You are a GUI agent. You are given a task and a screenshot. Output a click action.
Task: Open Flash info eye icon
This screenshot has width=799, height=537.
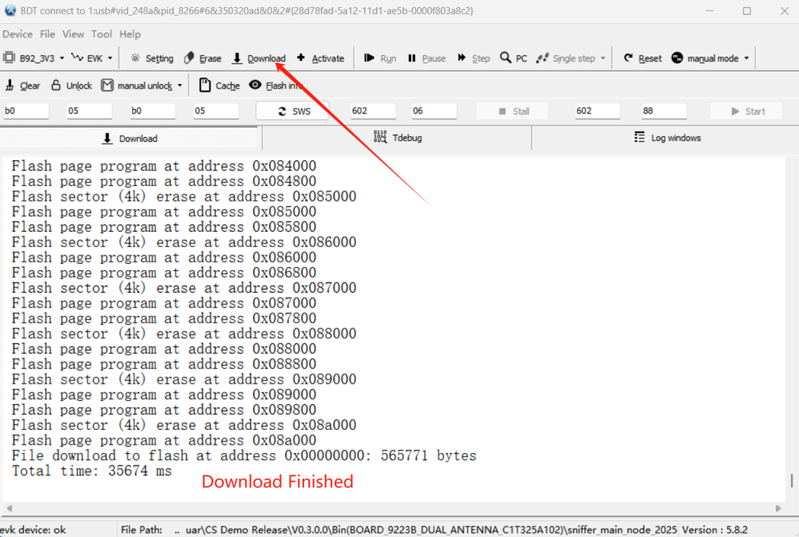coord(255,85)
